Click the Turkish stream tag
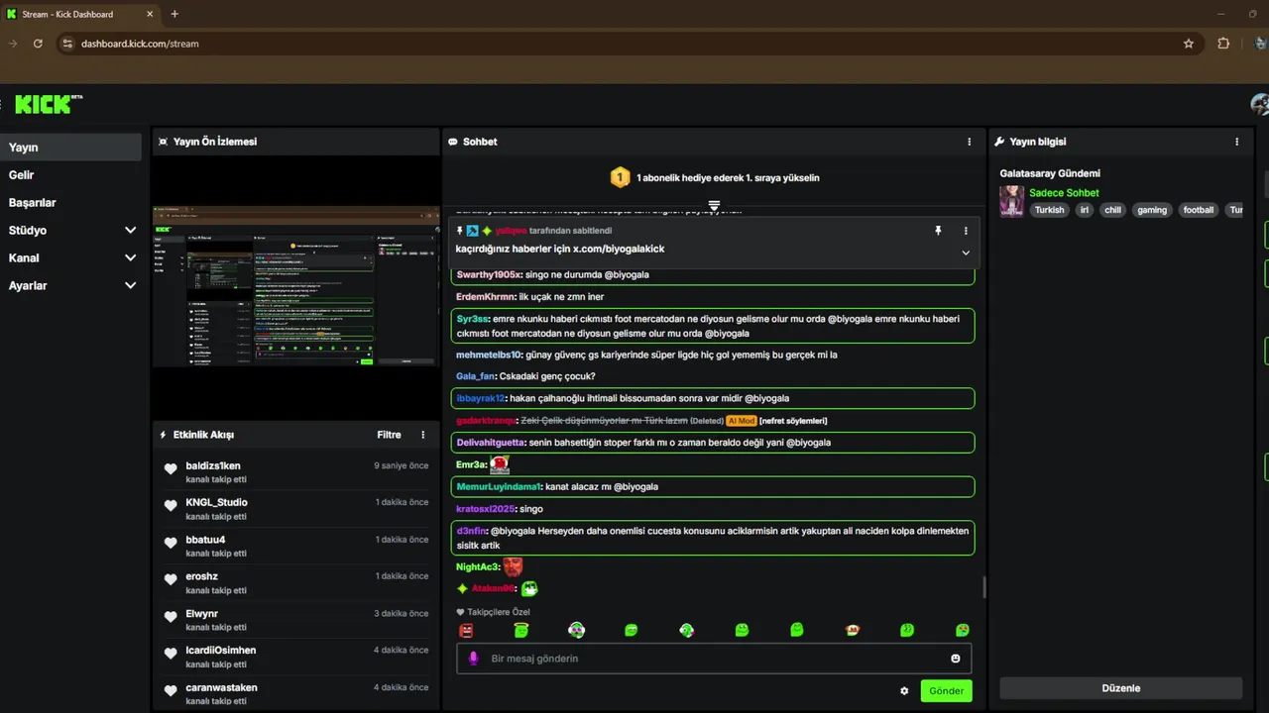Screen dimensions: 1269x713 click(x=1049, y=210)
